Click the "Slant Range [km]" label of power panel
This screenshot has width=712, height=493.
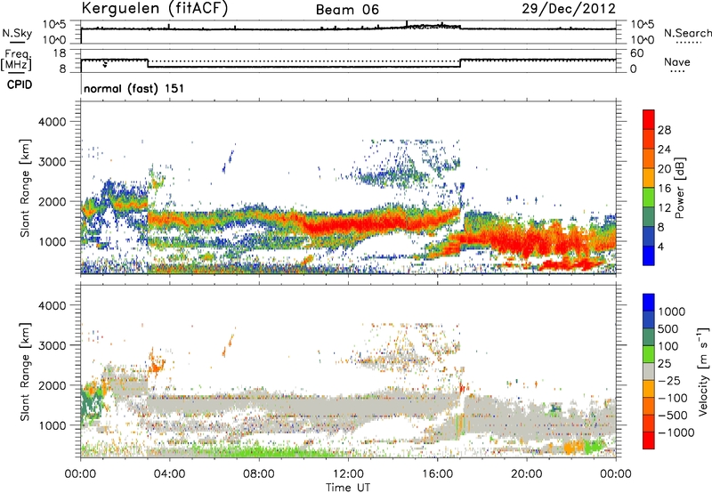25,188
